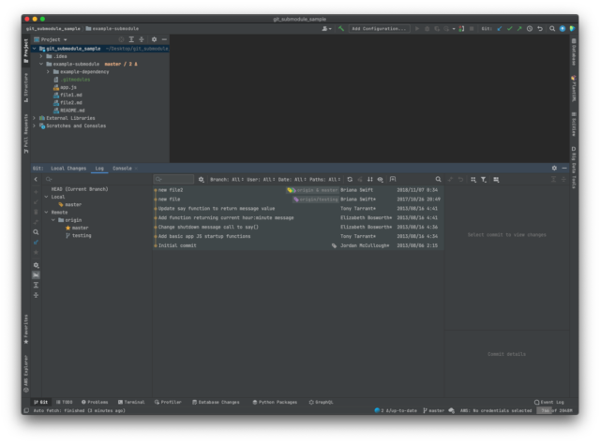Select 'Change shutdown message call to say()' commit
Viewport: 600px width, 443px height.
click(298, 227)
